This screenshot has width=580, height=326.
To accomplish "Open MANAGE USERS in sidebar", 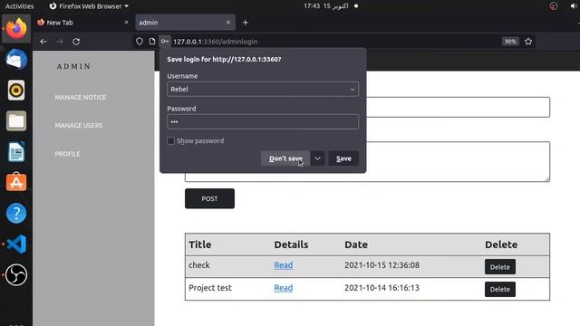I will 79,126.
